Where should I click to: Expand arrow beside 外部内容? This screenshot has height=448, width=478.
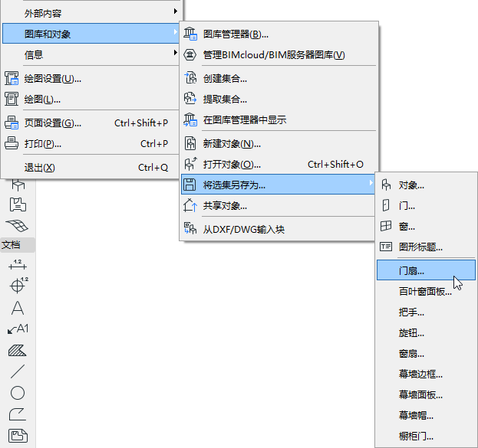[x=175, y=11]
